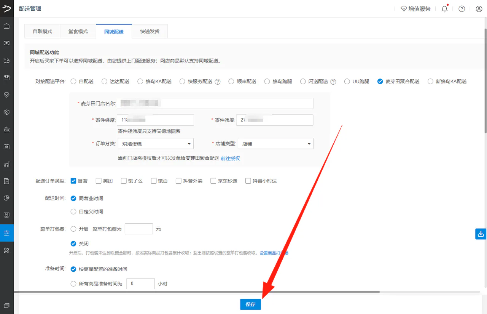487x314 pixels.
Task: Enable the 抖音外卖 checkbox
Action: tap(178, 181)
